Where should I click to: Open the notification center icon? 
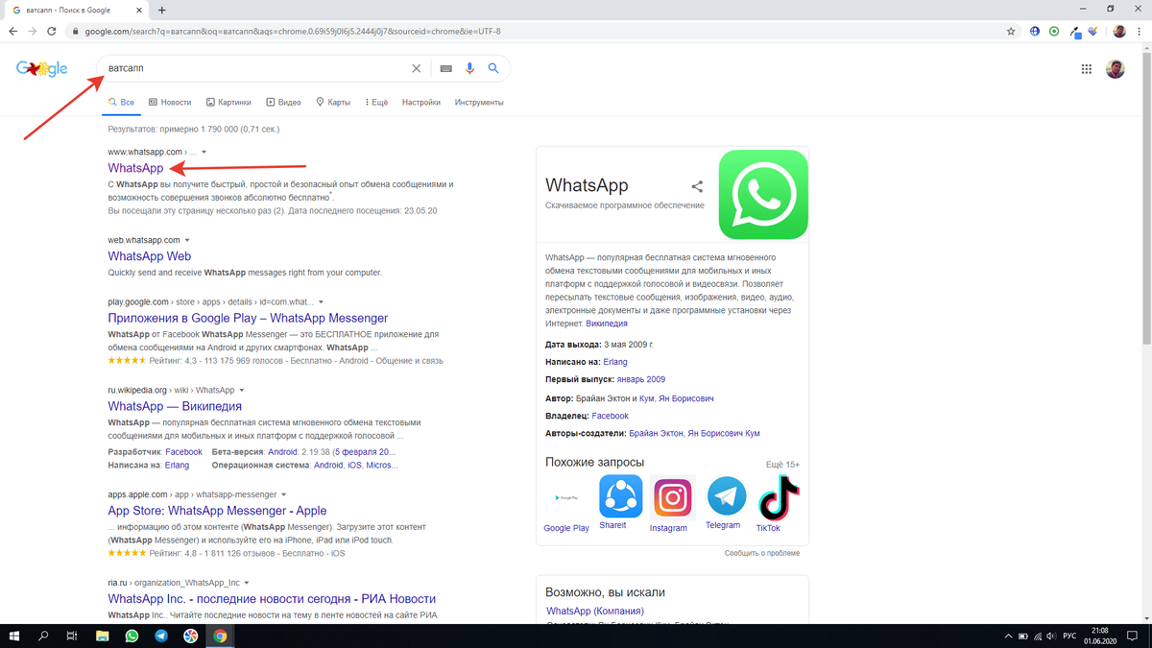(1135, 636)
